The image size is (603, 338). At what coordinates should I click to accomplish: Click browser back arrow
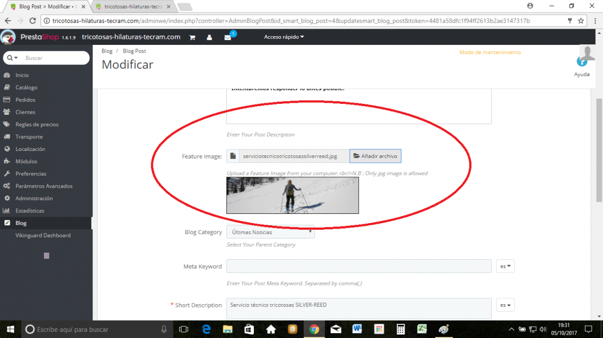(8, 21)
